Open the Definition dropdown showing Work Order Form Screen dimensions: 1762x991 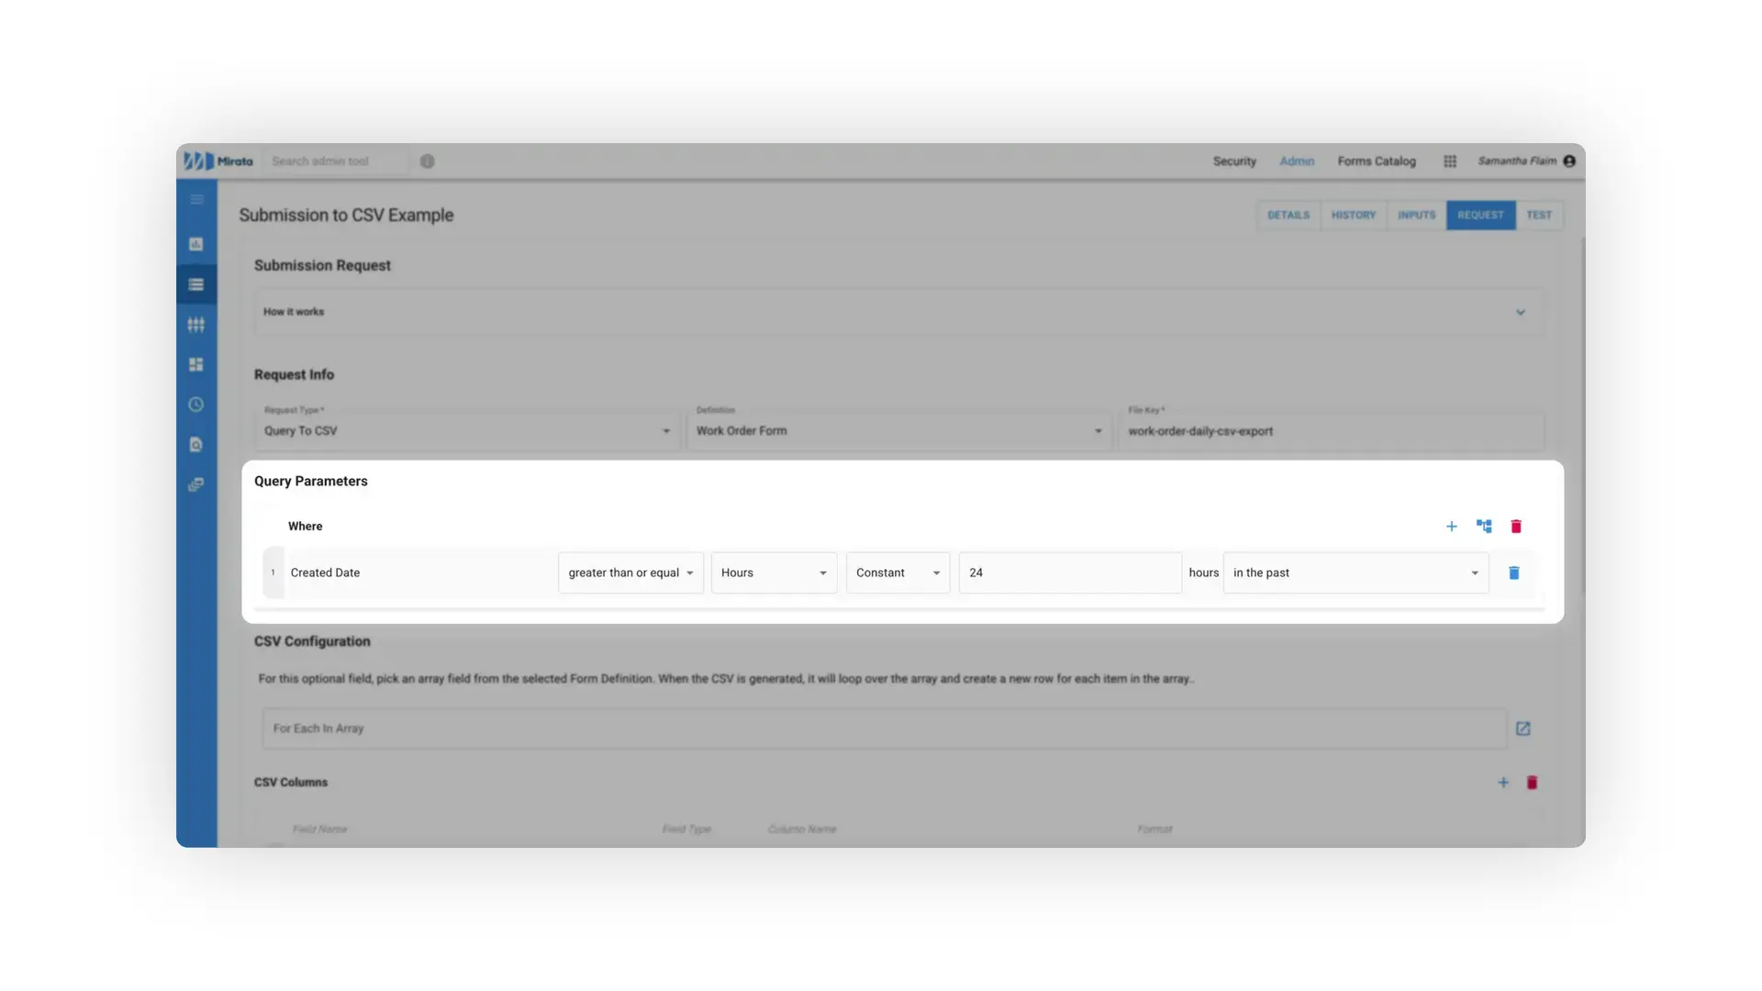[1098, 430]
